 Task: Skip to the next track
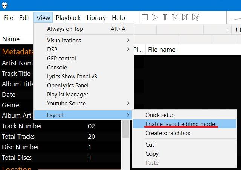coord(185,17)
